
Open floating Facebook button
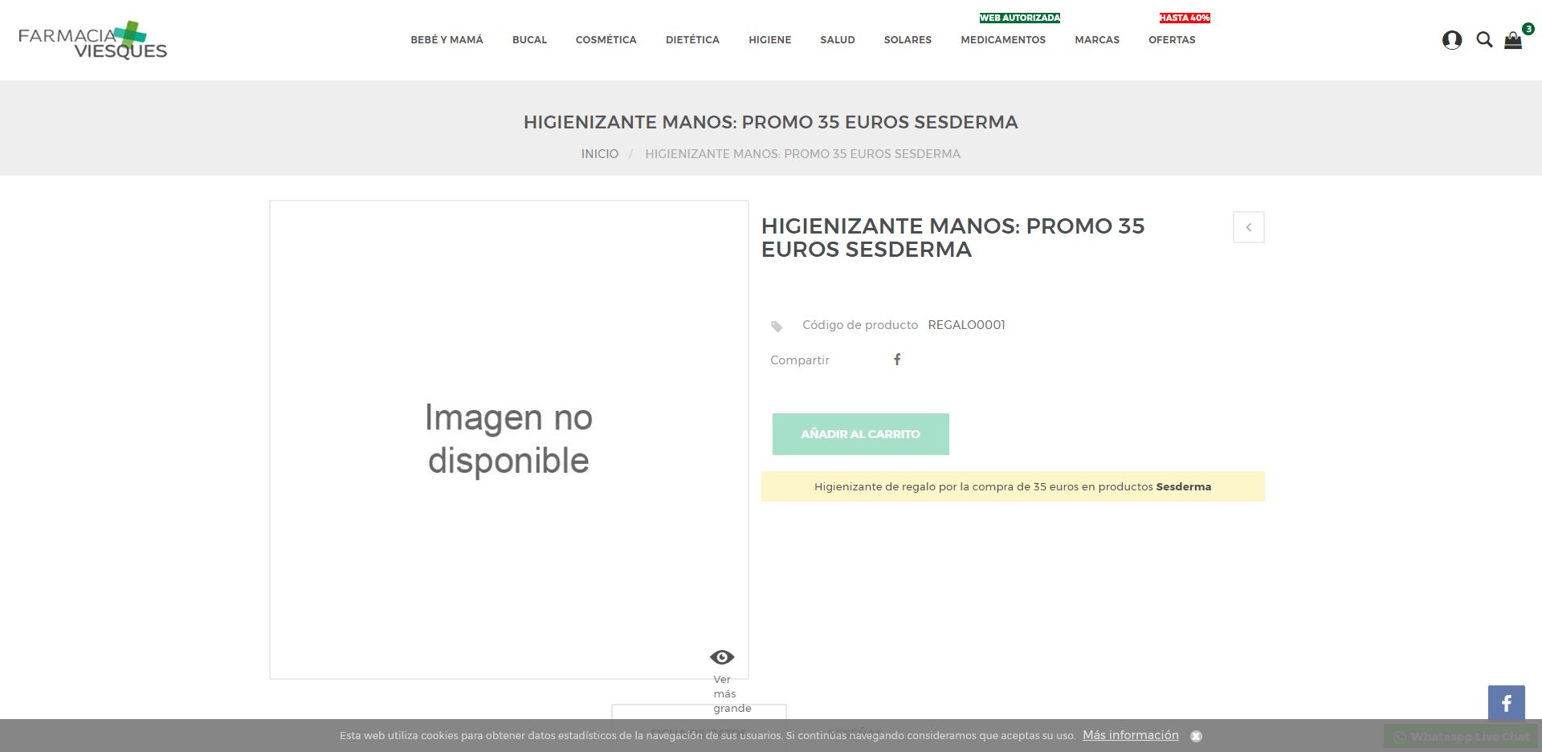point(1507,704)
